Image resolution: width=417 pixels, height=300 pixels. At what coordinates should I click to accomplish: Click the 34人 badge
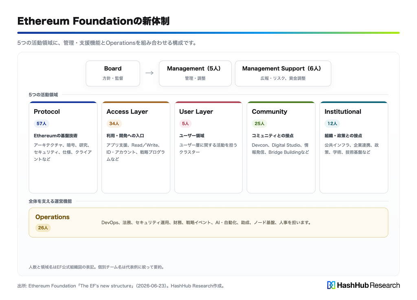114,124
